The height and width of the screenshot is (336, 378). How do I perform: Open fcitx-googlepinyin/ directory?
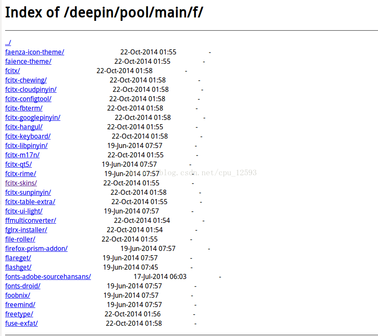tap(33, 118)
